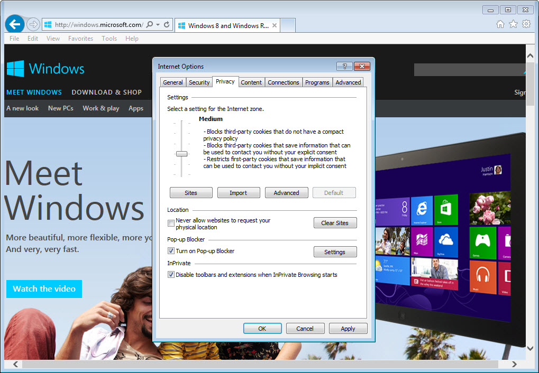Confirm the dialog with OK
Screen dimensions: 539x373
[262, 328]
